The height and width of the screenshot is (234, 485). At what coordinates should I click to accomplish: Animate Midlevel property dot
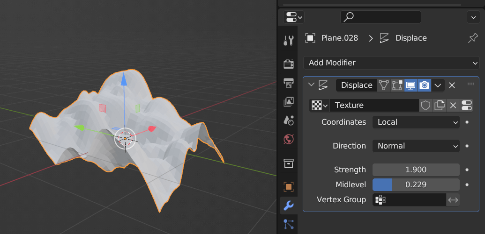(x=467, y=184)
